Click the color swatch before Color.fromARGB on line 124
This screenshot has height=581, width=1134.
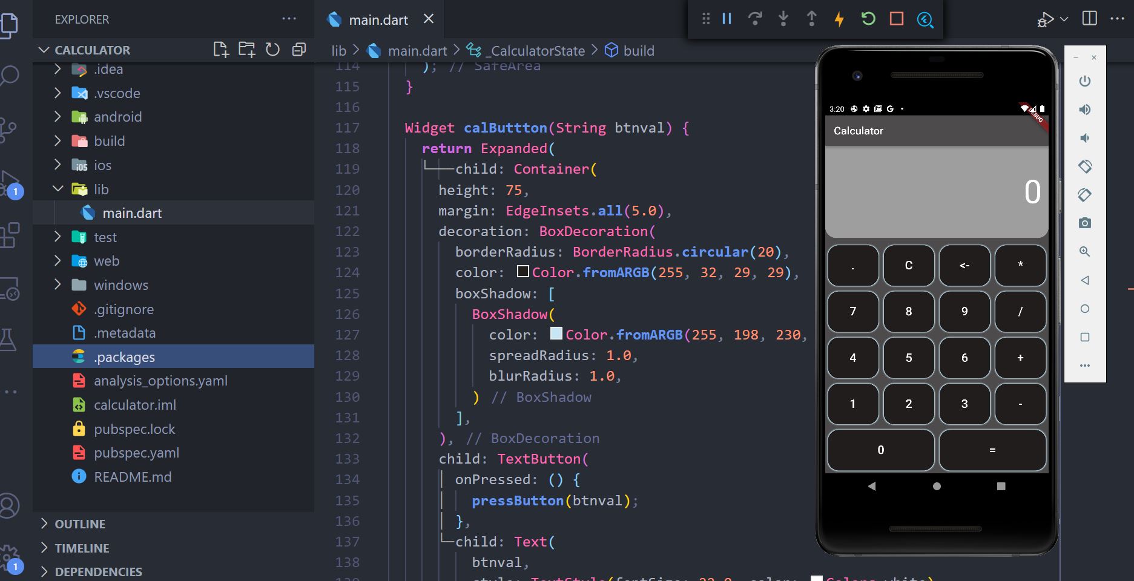(x=522, y=272)
